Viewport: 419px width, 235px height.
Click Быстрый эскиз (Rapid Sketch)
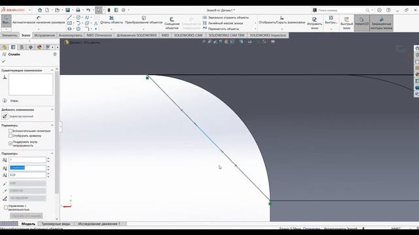(346, 23)
